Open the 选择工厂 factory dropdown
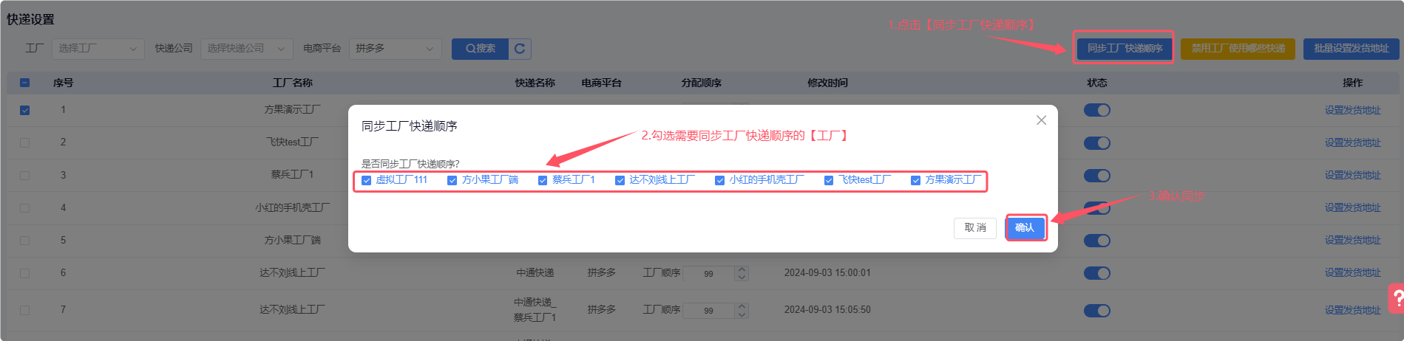This screenshot has height=341, width=1404. coord(98,49)
